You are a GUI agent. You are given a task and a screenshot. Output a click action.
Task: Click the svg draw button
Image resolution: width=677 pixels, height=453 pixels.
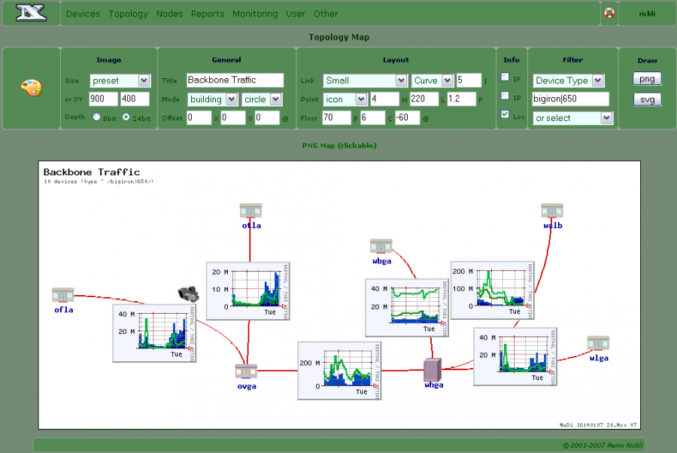[x=646, y=99]
